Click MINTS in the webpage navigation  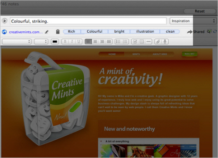(x=136, y=54)
